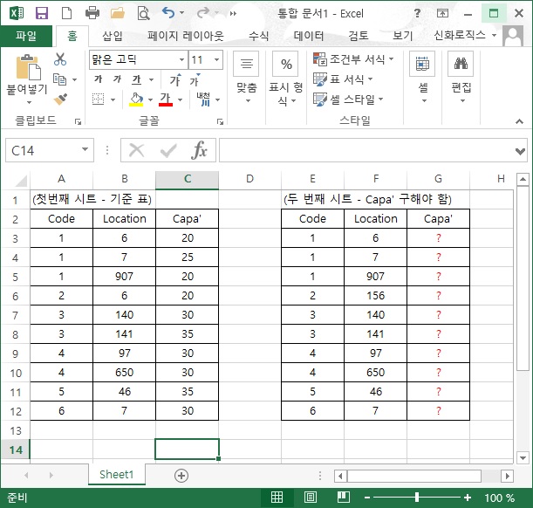The image size is (533, 508).
Task: Switch to the Data tab
Action: (x=309, y=36)
